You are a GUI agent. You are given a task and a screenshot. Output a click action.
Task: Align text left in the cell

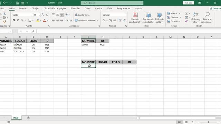(53, 20)
